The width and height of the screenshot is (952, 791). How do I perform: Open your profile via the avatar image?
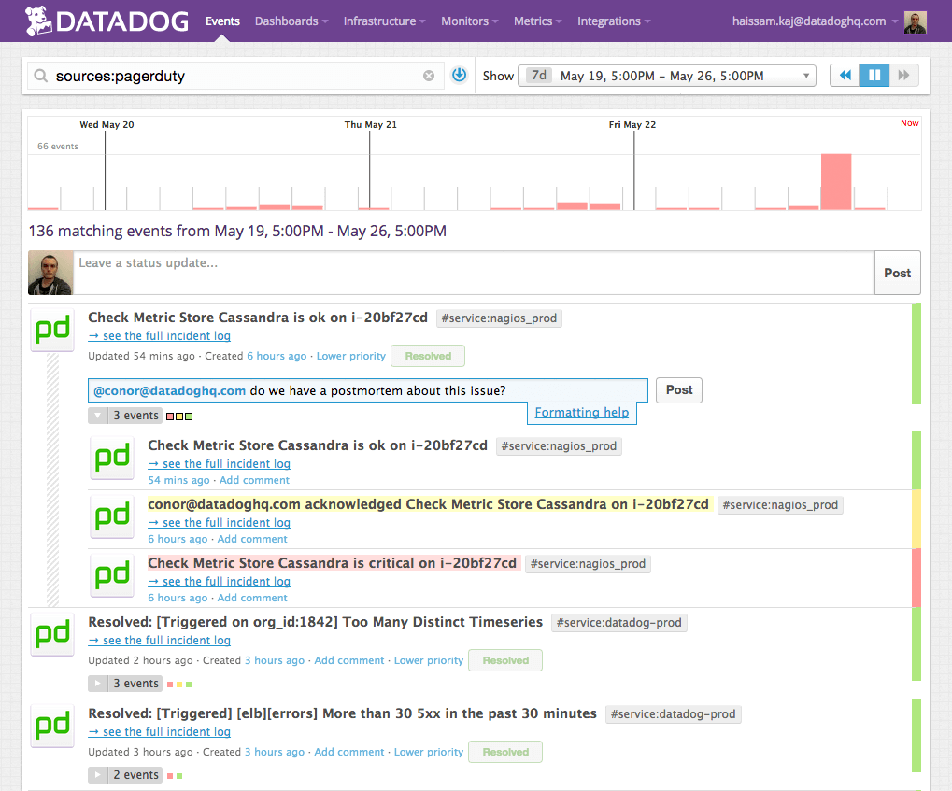coord(914,21)
